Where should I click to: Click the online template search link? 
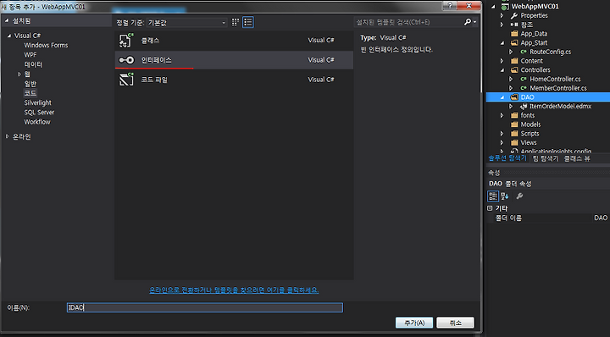(234, 290)
